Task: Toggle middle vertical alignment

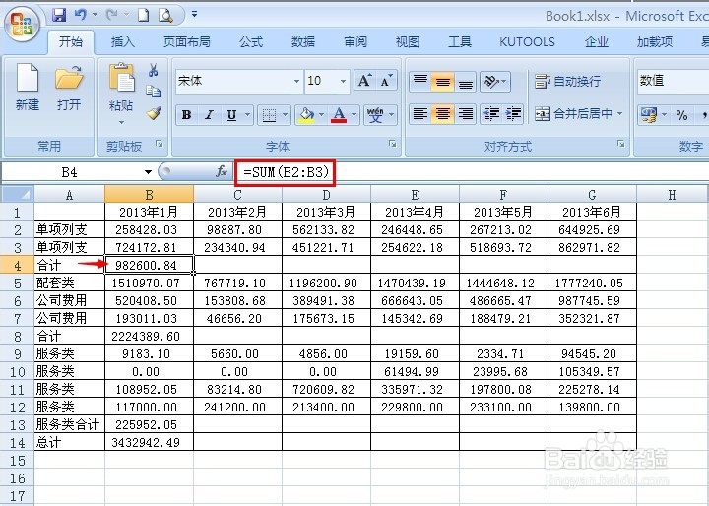Action: [442, 82]
